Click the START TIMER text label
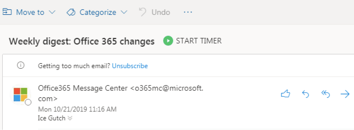This screenshot has height=130, width=354. point(199,41)
